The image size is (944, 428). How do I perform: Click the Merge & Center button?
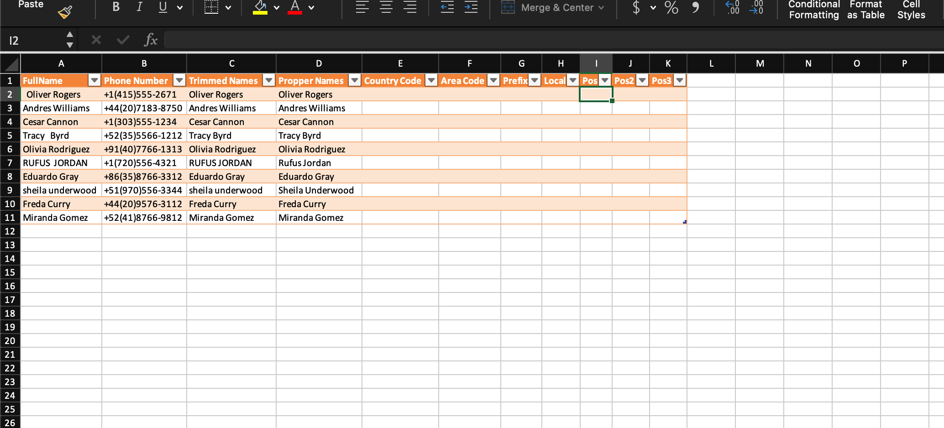coord(552,7)
